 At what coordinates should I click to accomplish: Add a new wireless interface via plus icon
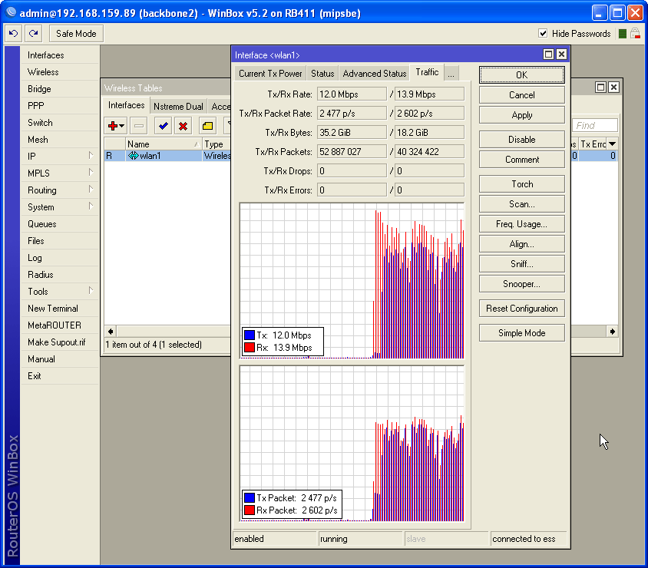tap(114, 126)
